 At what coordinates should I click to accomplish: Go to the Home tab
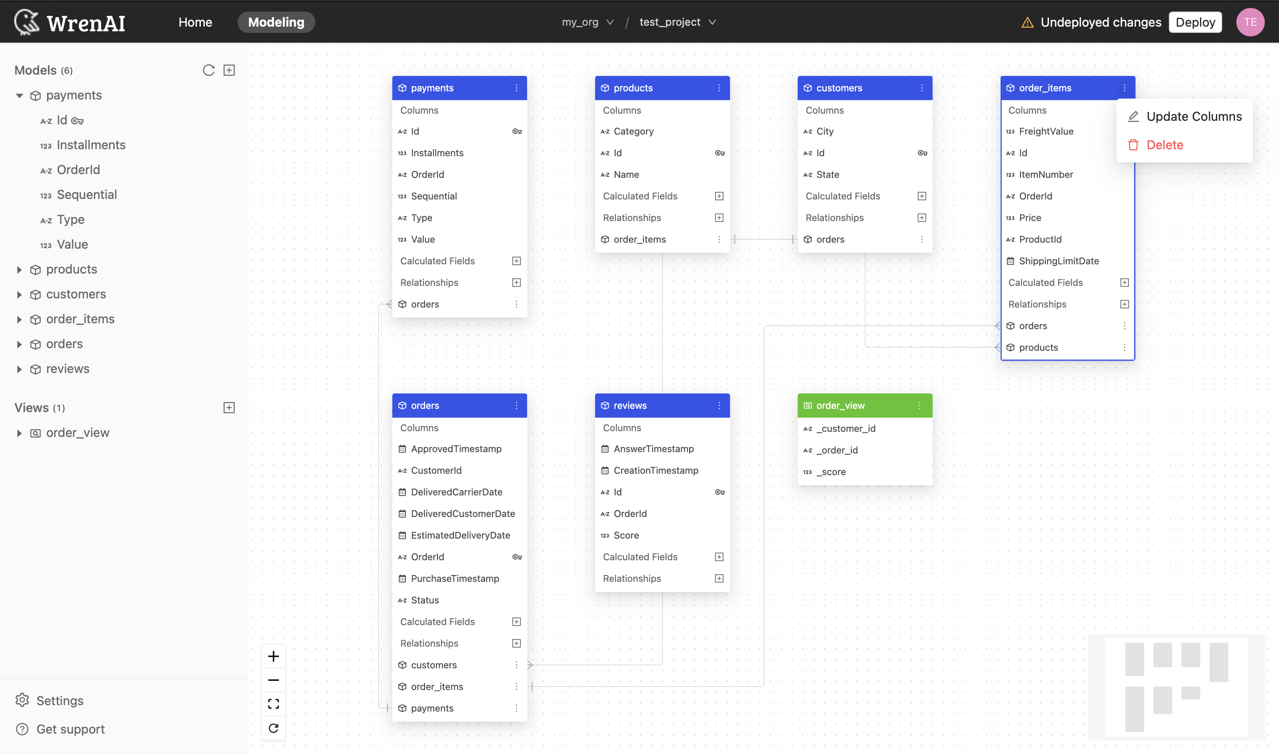point(195,22)
